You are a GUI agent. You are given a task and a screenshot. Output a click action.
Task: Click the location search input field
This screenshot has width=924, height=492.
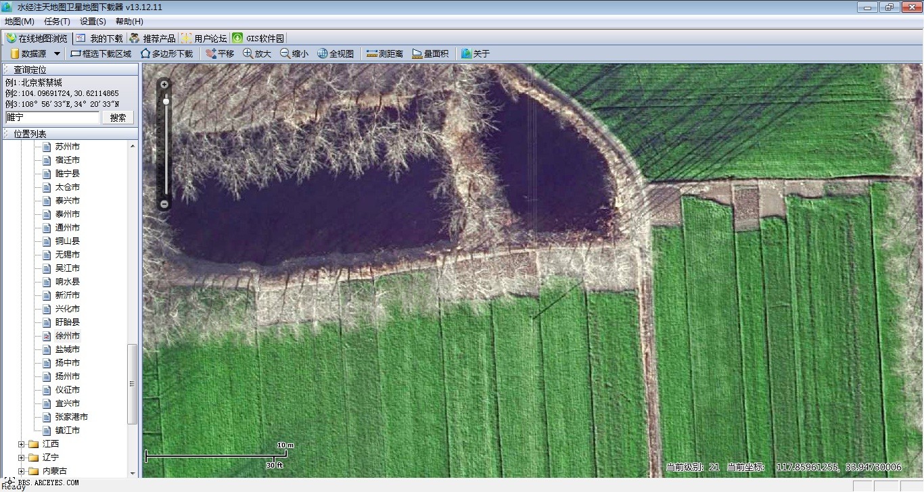pyautogui.click(x=52, y=118)
